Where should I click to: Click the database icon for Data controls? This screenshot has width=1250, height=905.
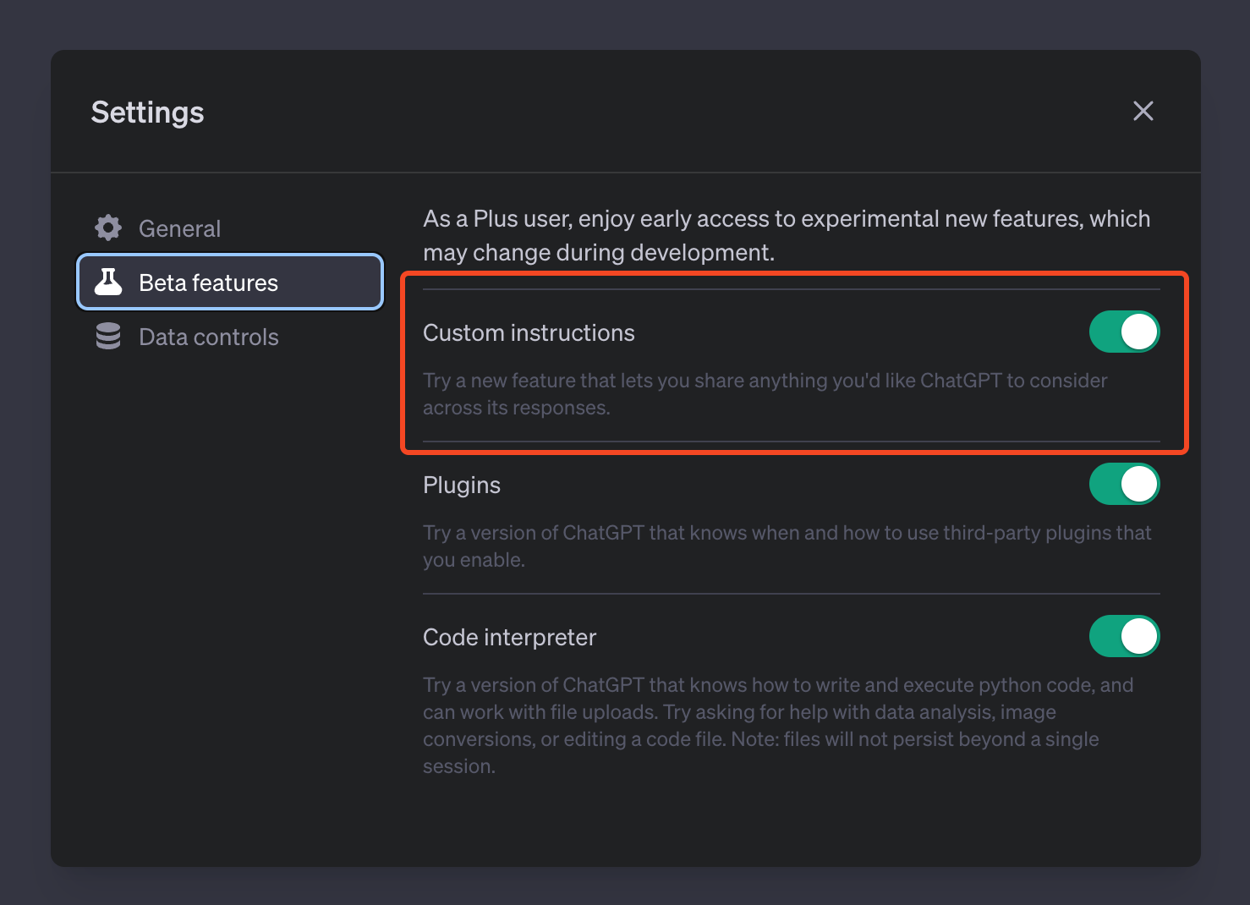(x=108, y=337)
